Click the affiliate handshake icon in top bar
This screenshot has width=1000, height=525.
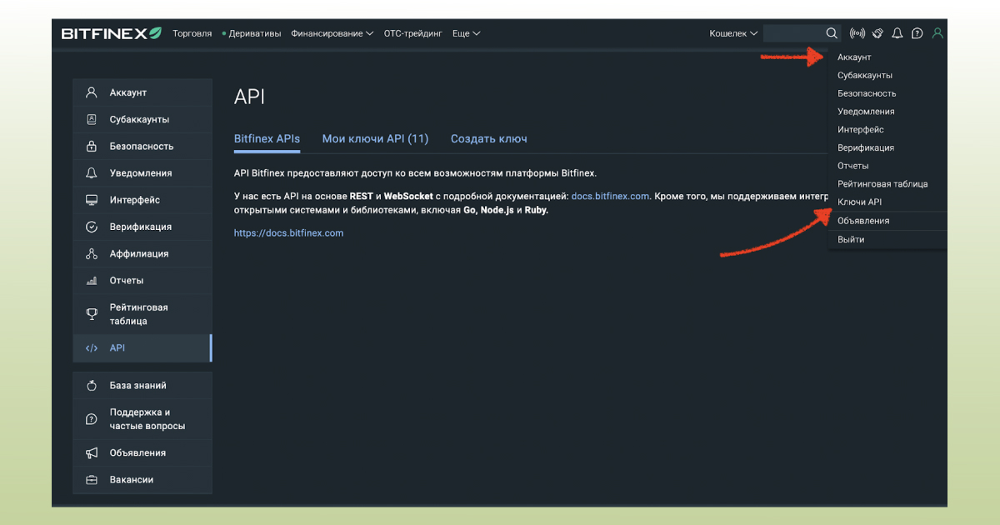(877, 33)
